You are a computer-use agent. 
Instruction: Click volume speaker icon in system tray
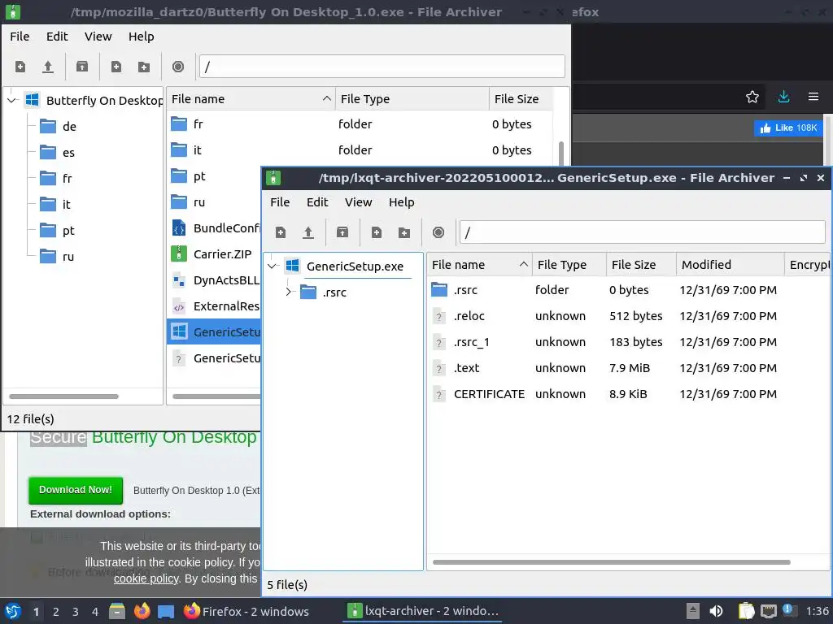coord(716,611)
